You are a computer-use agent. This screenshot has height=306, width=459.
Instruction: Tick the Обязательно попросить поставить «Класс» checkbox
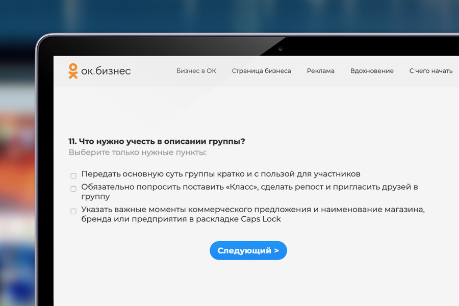click(73, 189)
